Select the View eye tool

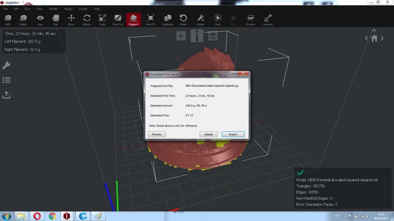[x=40, y=20]
